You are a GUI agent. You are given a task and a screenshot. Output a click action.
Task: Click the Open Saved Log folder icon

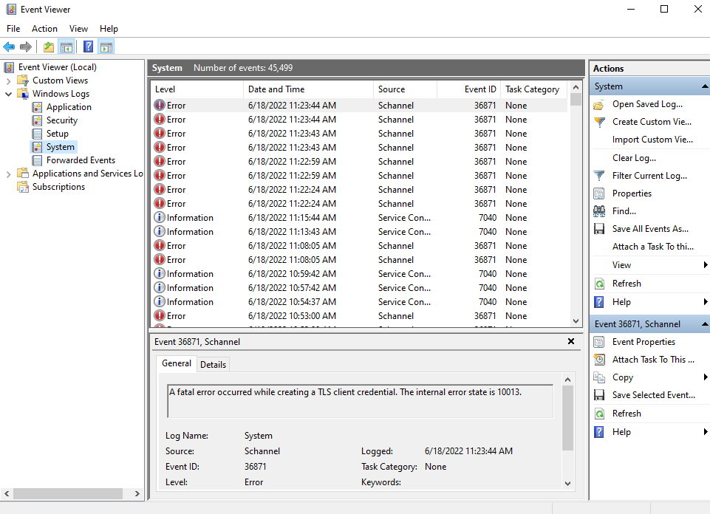[599, 104]
